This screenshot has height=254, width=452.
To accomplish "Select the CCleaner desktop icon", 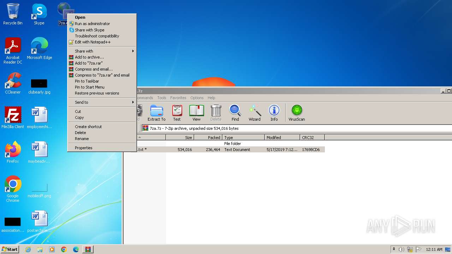I will [x=13, y=83].
